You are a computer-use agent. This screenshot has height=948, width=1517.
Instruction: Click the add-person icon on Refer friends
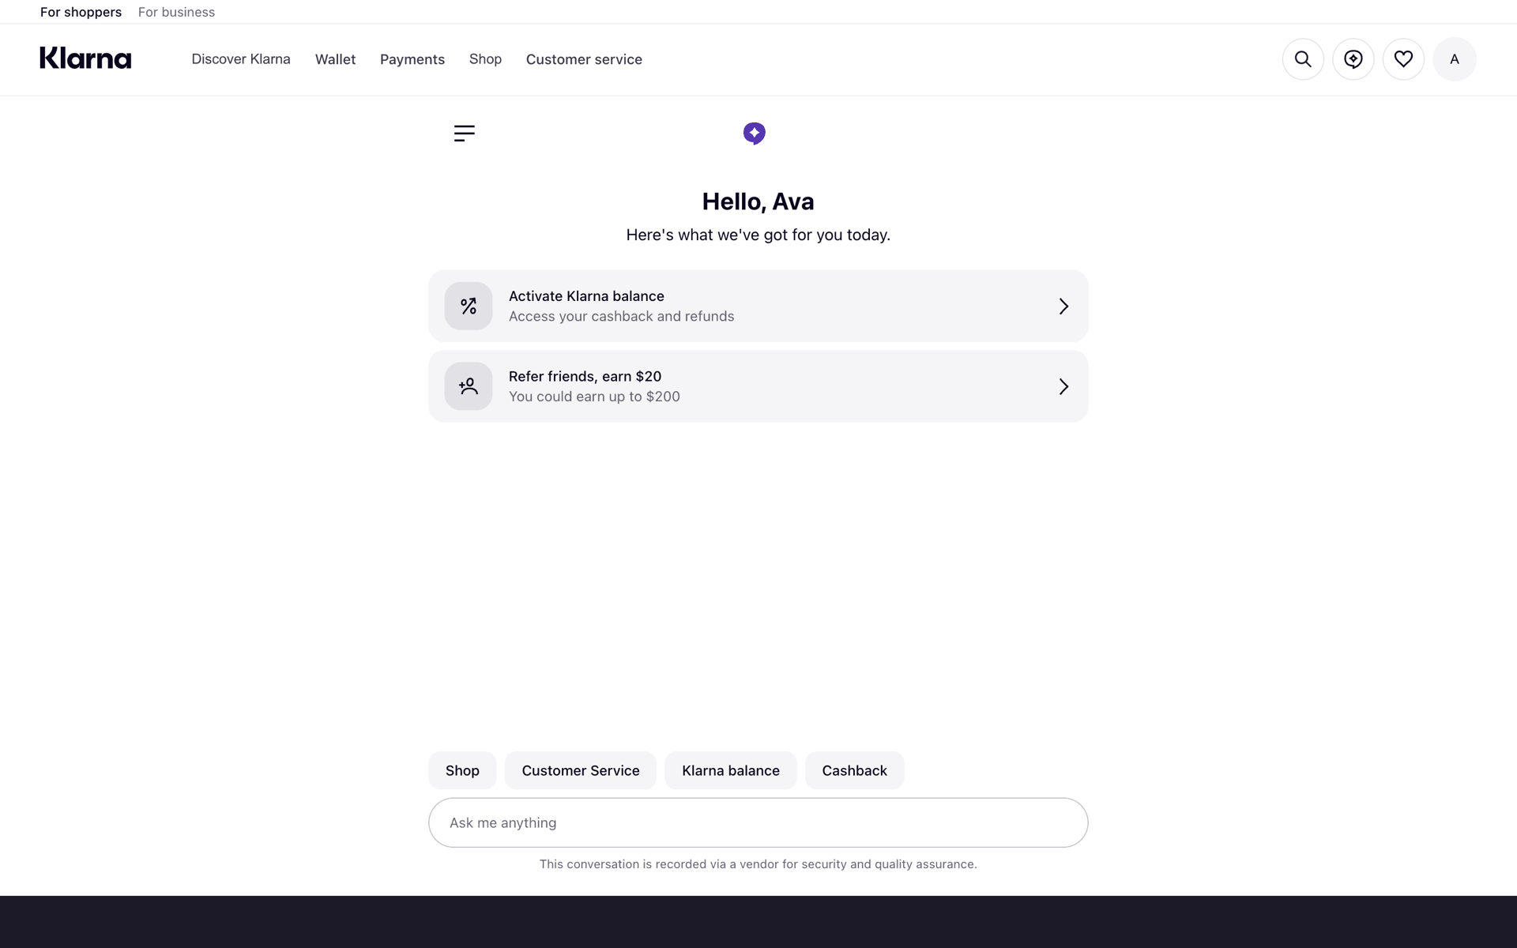click(x=469, y=386)
